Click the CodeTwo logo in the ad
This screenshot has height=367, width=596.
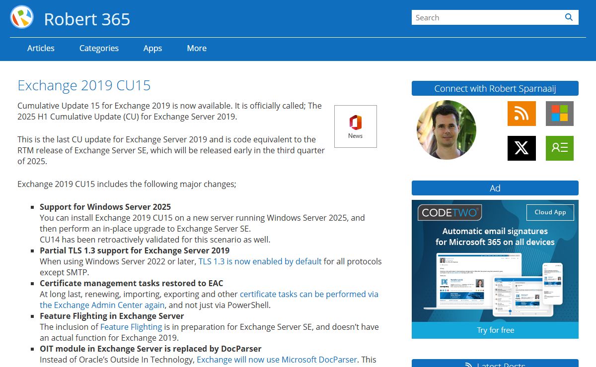tap(450, 213)
